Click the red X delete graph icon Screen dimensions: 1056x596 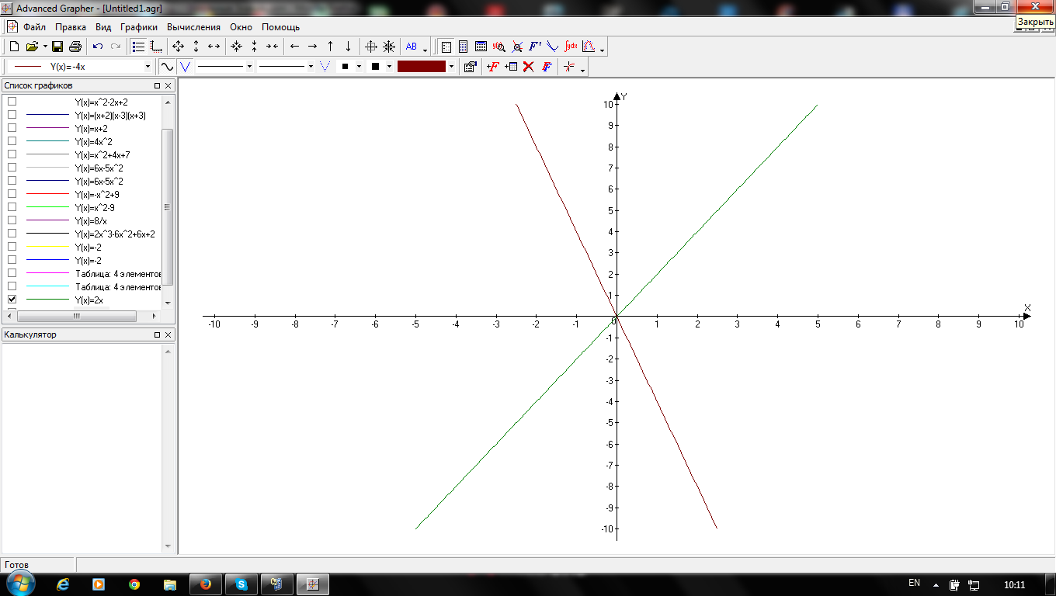pyautogui.click(x=528, y=67)
